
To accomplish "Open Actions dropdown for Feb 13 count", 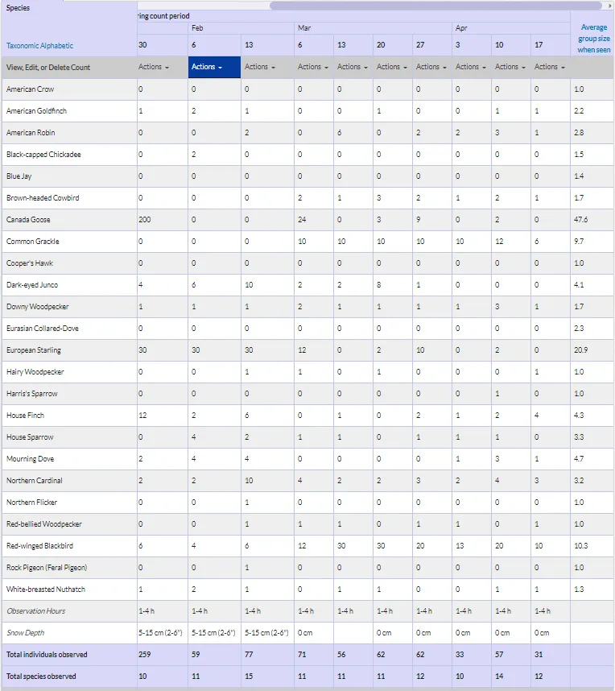I will 260,67.
